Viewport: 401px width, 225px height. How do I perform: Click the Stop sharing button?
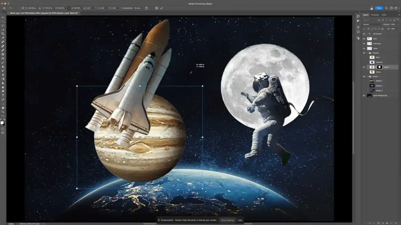[x=227, y=220]
